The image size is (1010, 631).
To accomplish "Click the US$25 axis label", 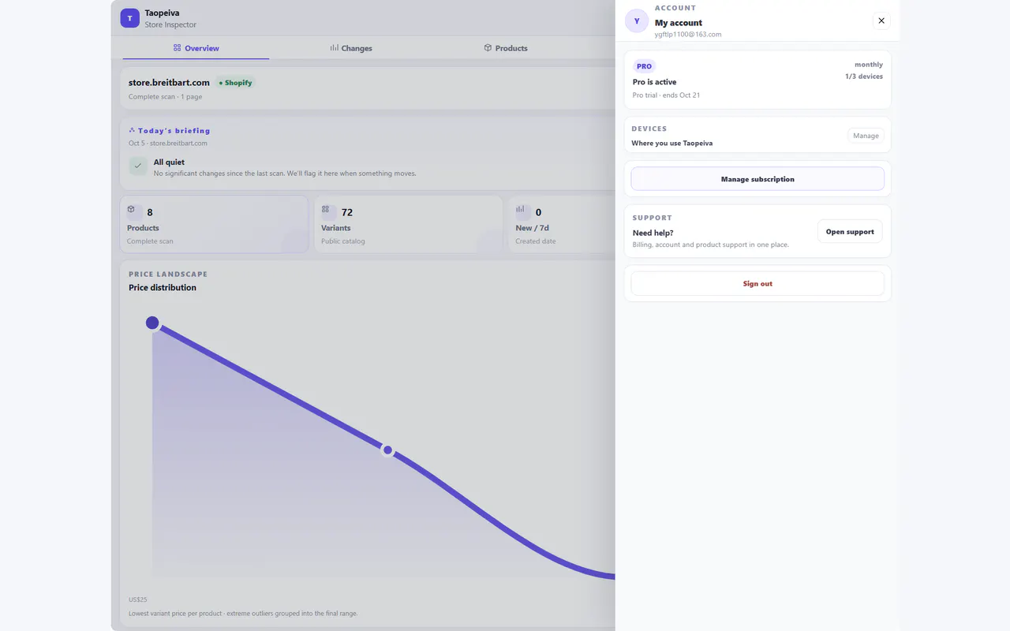I will [x=138, y=599].
